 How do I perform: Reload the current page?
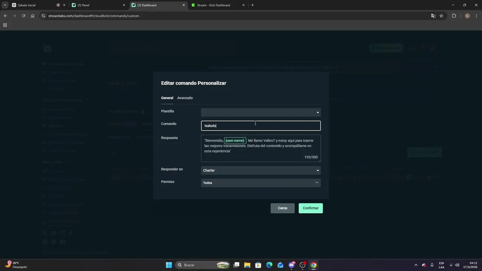(23, 16)
